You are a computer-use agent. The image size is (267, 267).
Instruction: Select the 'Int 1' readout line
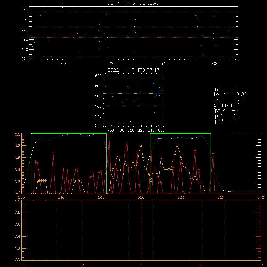225,89
